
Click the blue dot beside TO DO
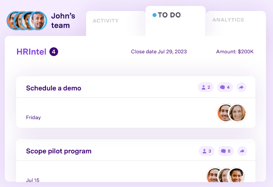pos(154,15)
